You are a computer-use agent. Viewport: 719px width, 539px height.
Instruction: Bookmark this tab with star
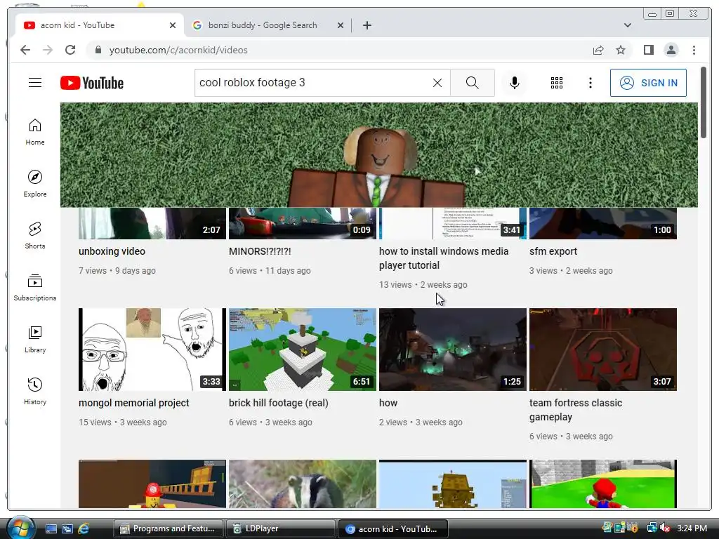(621, 50)
